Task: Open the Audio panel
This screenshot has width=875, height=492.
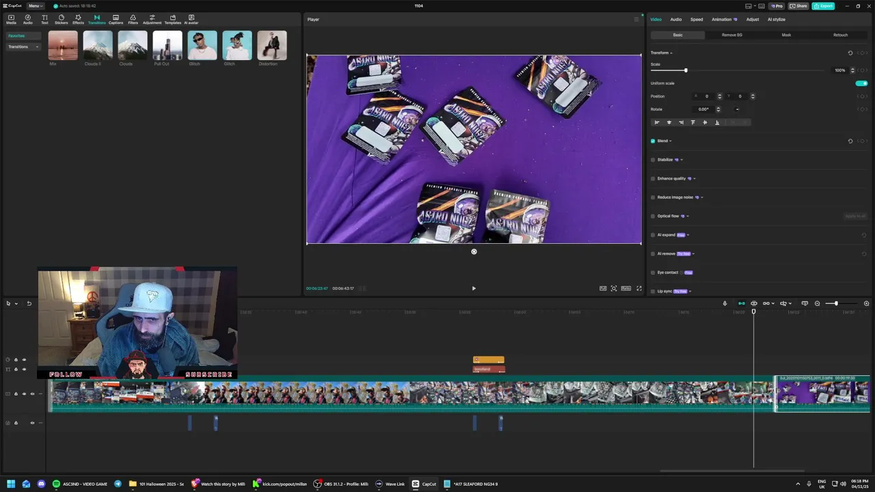Action: click(x=28, y=19)
